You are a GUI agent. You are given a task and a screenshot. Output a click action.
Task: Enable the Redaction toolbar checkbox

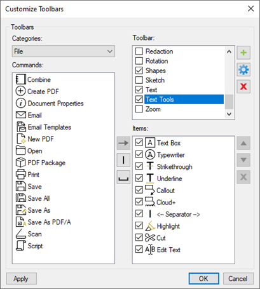point(139,51)
